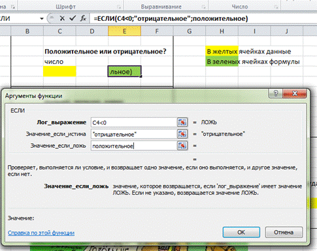Click the Enter checkmark icon in formula bar
The height and width of the screenshot is (251, 317).
point(73,18)
